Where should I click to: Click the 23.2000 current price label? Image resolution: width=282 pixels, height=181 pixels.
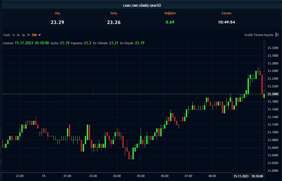click(x=273, y=94)
